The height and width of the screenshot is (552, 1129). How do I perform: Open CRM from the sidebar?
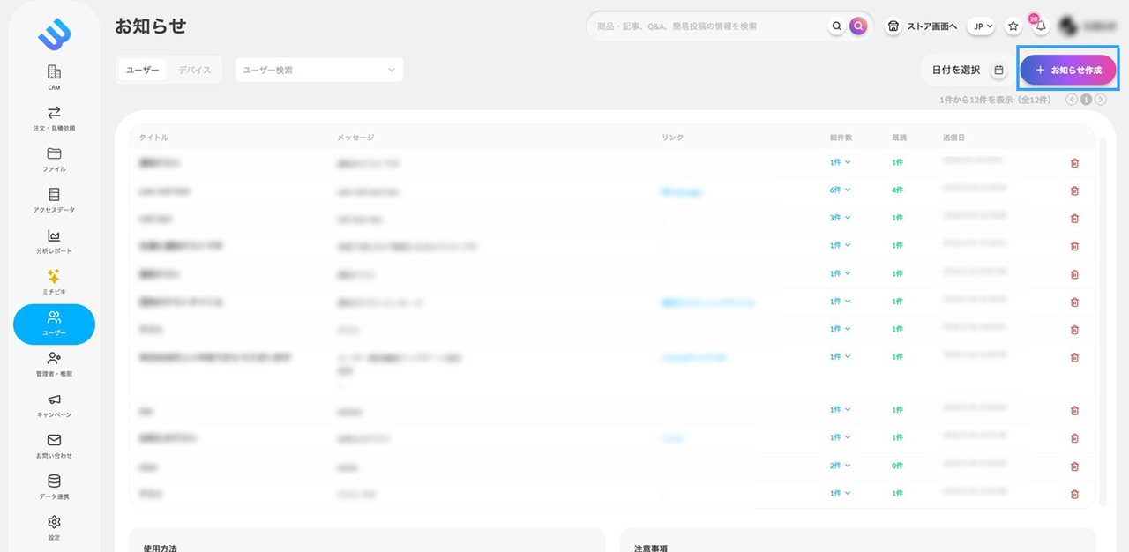pos(54,77)
